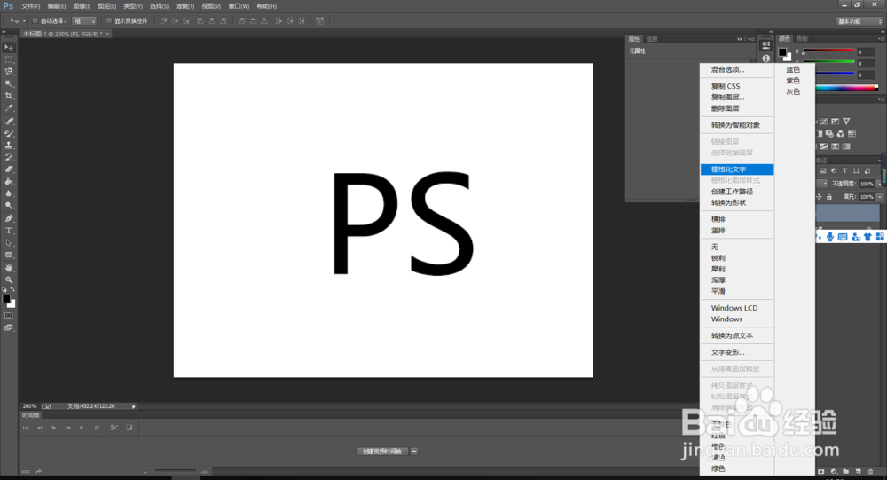Click the lock-all icon in Layers panel

point(829,197)
